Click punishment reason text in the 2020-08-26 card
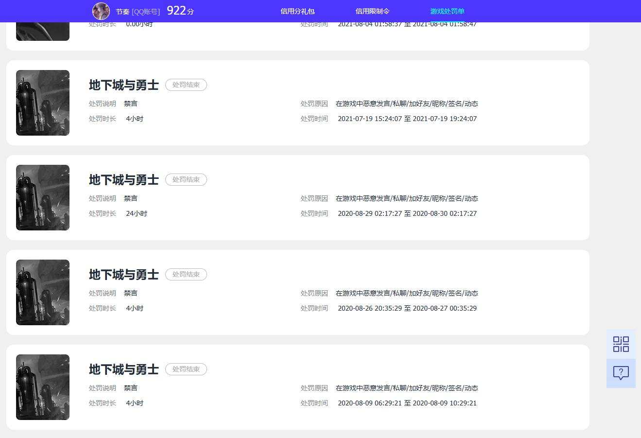The height and width of the screenshot is (438, 641). click(x=407, y=293)
